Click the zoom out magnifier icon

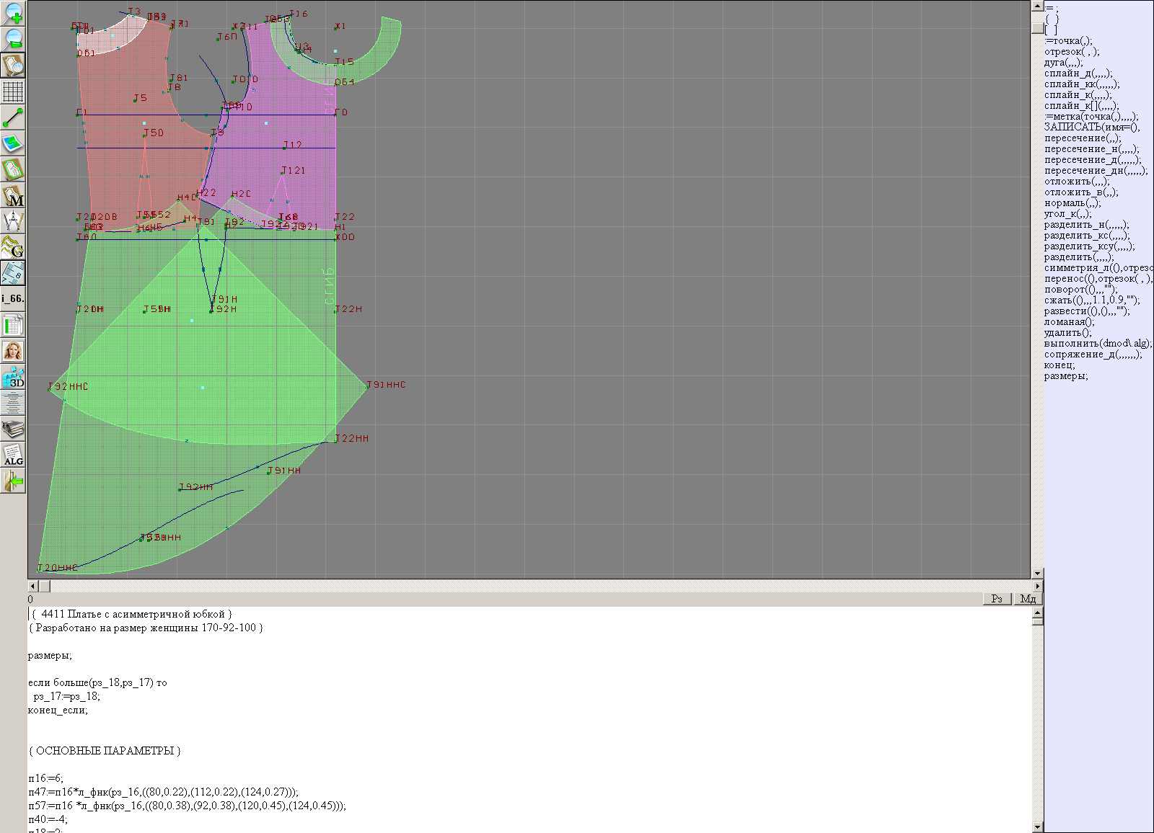coord(13,39)
